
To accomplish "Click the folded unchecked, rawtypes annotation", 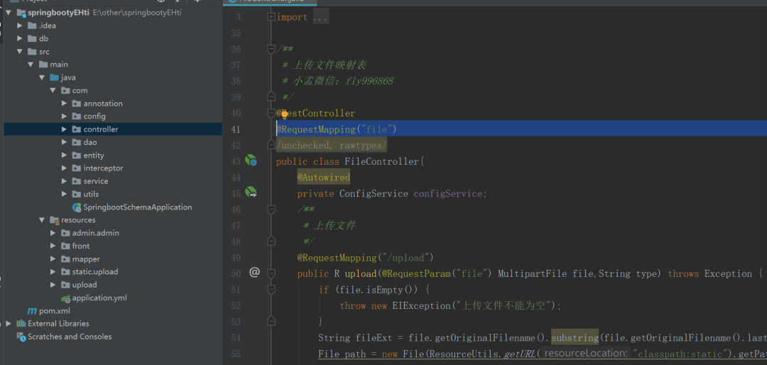I will pos(331,146).
